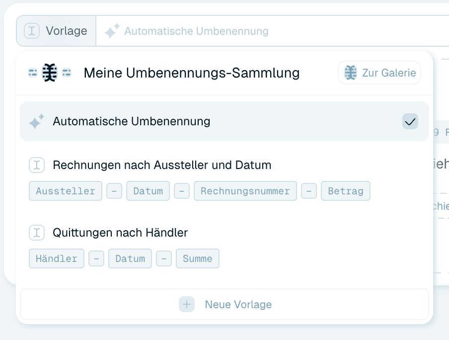The image size is (449, 340).
Task: Click the separator dash between Aussteller and Datum
Action: (114, 191)
